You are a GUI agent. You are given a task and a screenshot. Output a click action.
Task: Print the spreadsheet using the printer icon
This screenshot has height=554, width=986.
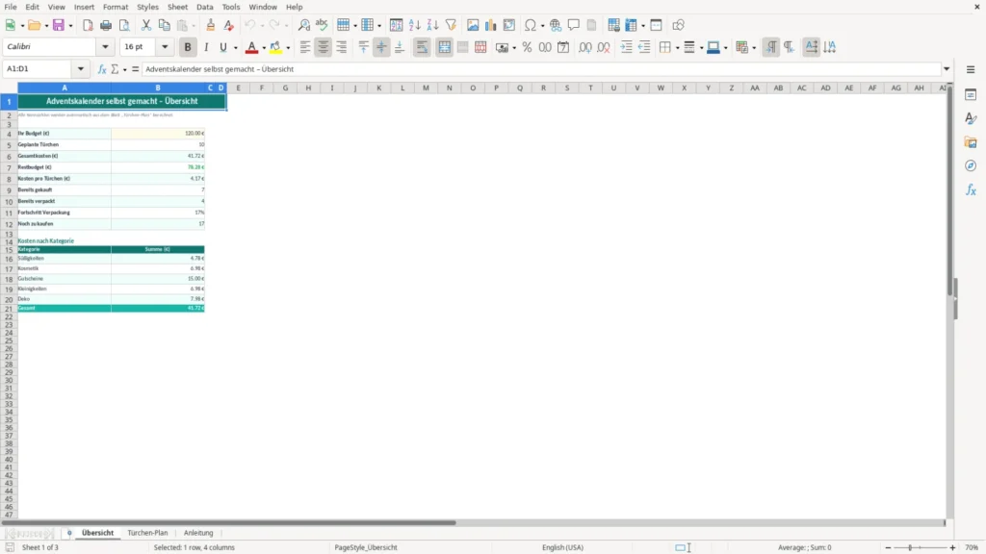pos(106,25)
